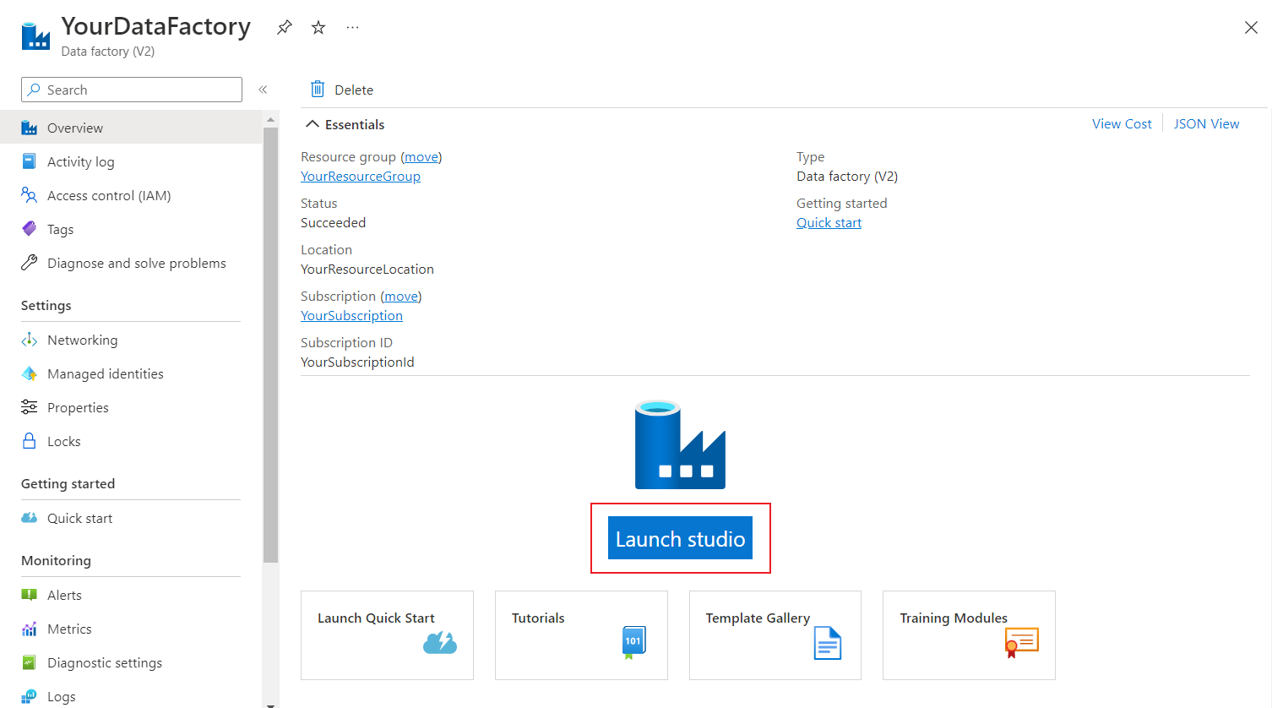Open Managed identities settings
This screenshot has width=1272, height=708.
(x=105, y=373)
